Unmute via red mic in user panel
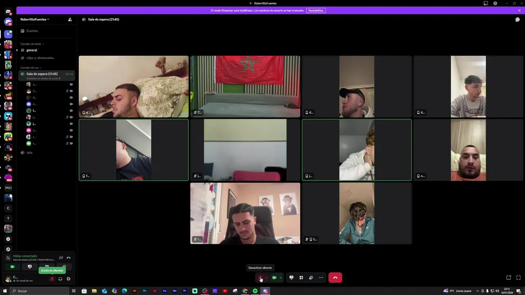The width and height of the screenshot is (525, 295). [52, 279]
